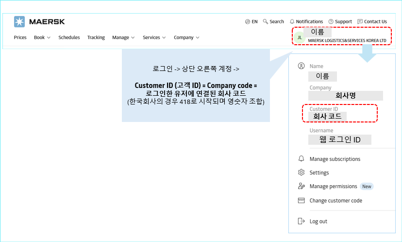Viewport: 402px width, 242px height.
Task: Select Tracking in the navigation bar
Action: [96, 37]
